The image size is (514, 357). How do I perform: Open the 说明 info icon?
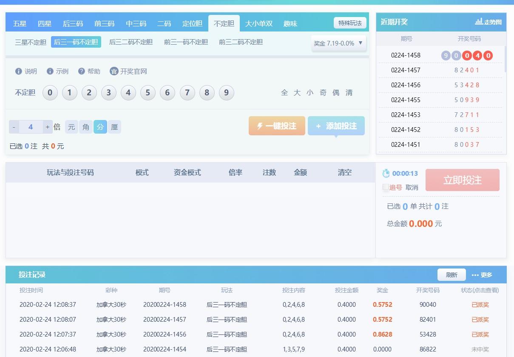click(x=18, y=71)
